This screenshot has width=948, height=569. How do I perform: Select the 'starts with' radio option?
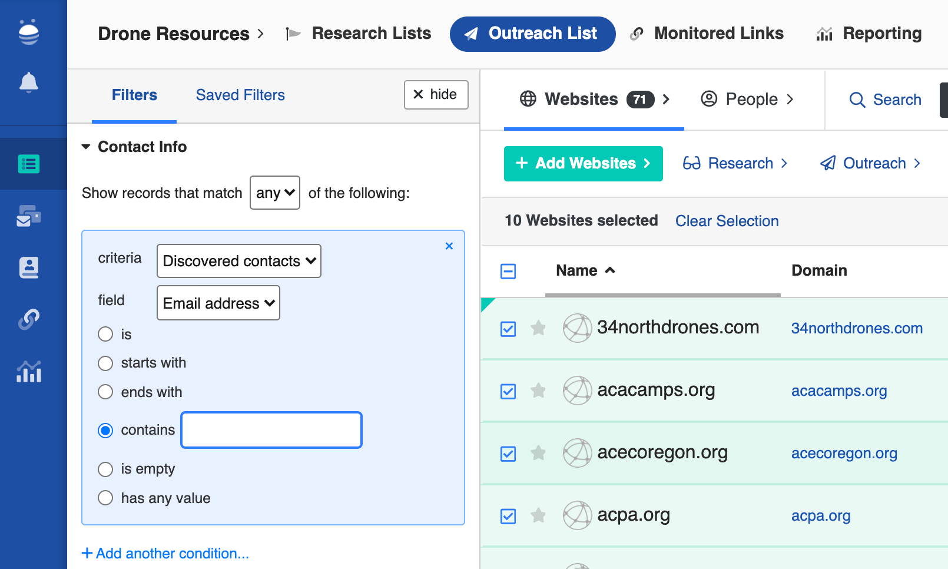[x=105, y=363]
